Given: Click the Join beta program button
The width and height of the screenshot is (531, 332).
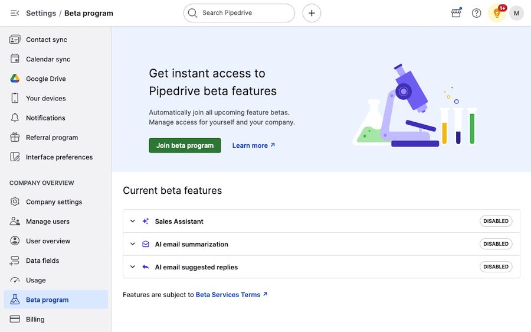Looking at the screenshot, I should click(185, 145).
